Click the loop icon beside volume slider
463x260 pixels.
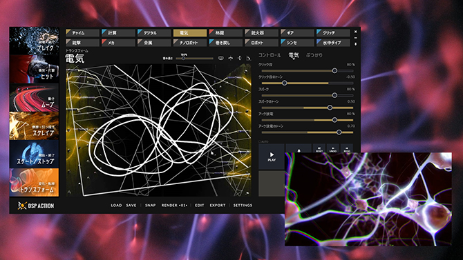[x=220, y=58]
